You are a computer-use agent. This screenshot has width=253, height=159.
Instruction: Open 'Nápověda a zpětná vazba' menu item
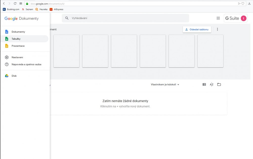tap(26, 64)
